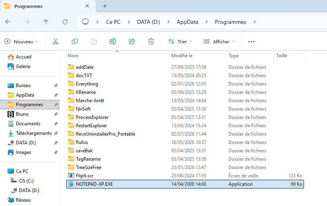
Task: Go to Accueil in sidebar
Action: pos(23,57)
